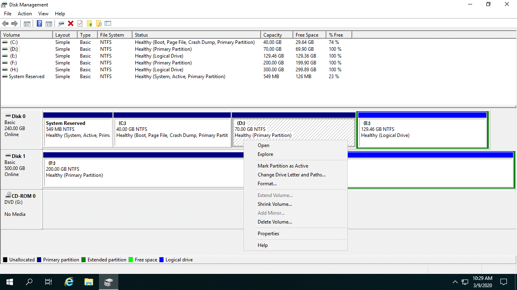Open the Action menu
Viewport: 517px width, 290px height.
[25, 14]
